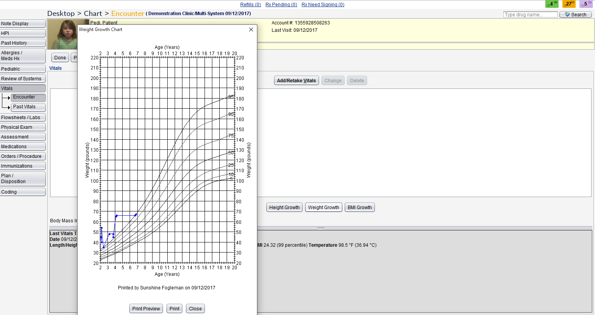This screenshot has height=315, width=595.
Task: Click the Temperature 98.5 °F reading
Action: click(x=342, y=245)
